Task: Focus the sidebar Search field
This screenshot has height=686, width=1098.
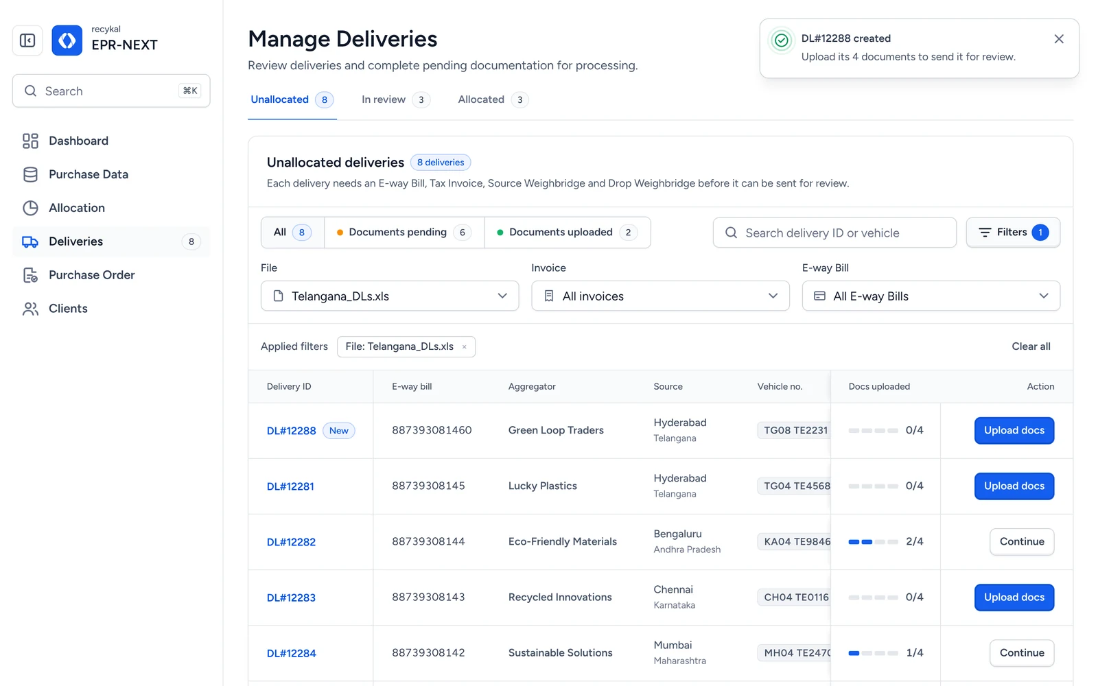Action: click(x=111, y=91)
